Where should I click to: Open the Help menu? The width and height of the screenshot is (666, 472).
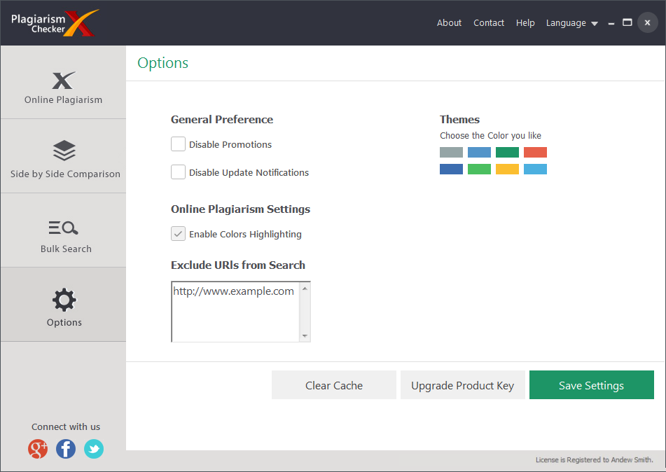click(525, 23)
